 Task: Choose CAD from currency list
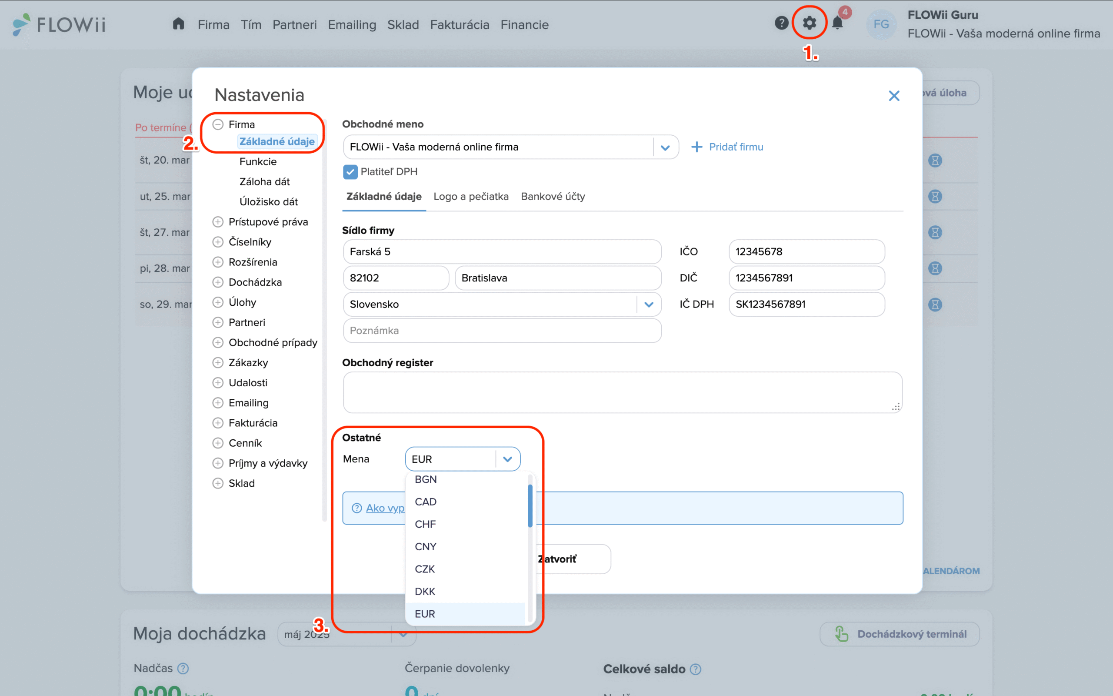click(465, 502)
